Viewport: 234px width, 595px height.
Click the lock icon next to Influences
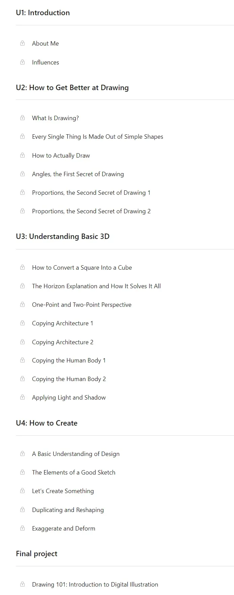[22, 62]
